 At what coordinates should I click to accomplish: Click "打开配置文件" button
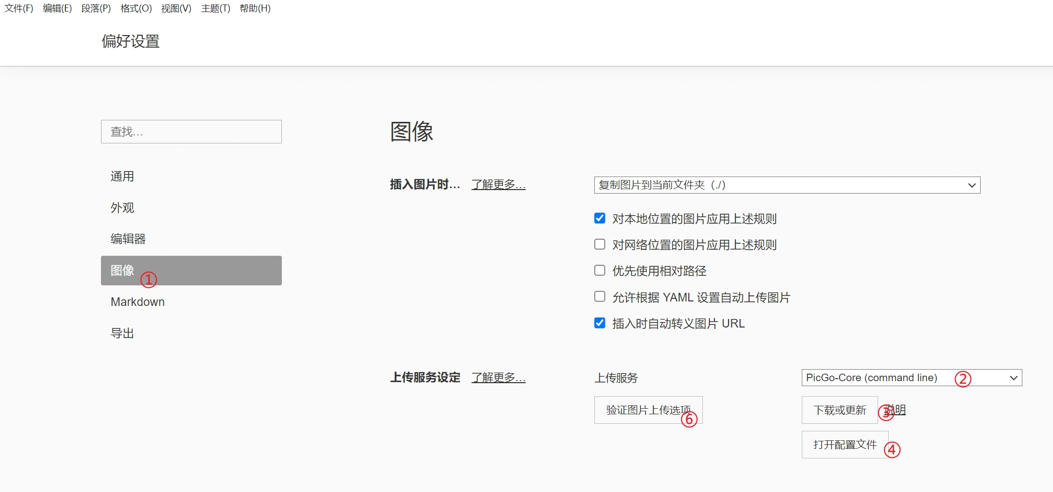(x=845, y=445)
